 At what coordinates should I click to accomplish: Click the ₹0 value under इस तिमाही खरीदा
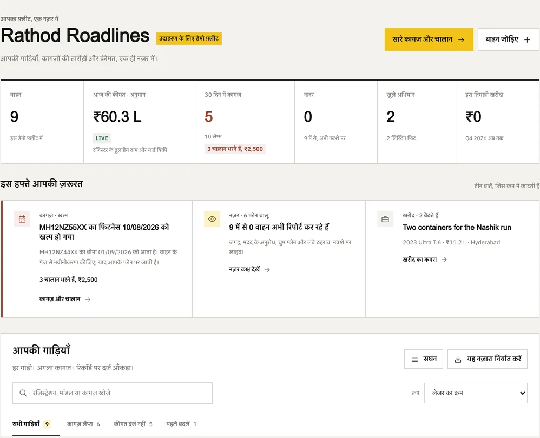coord(473,117)
